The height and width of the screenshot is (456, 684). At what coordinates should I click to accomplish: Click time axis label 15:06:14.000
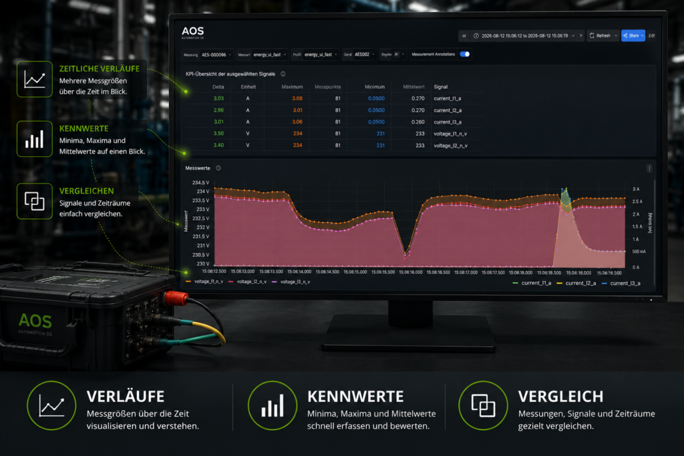click(x=299, y=272)
